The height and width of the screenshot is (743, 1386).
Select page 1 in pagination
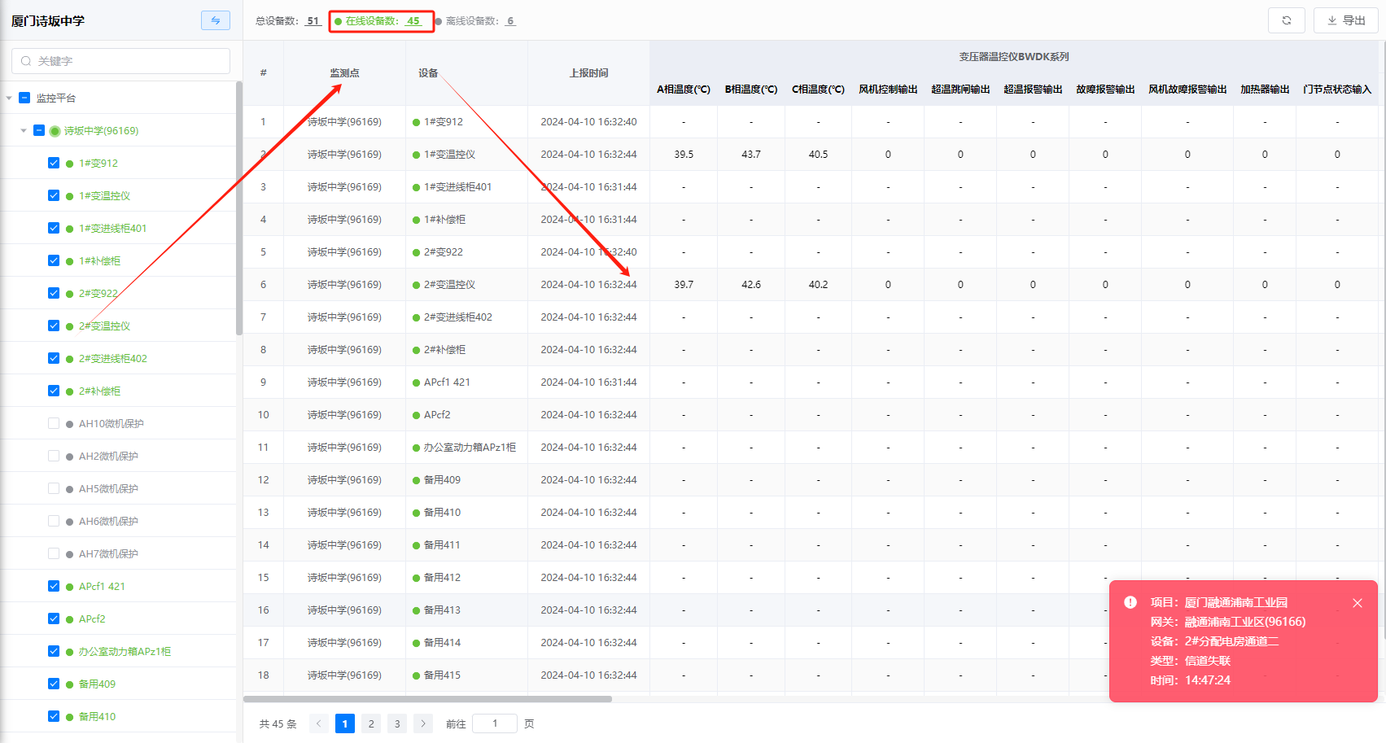(345, 723)
